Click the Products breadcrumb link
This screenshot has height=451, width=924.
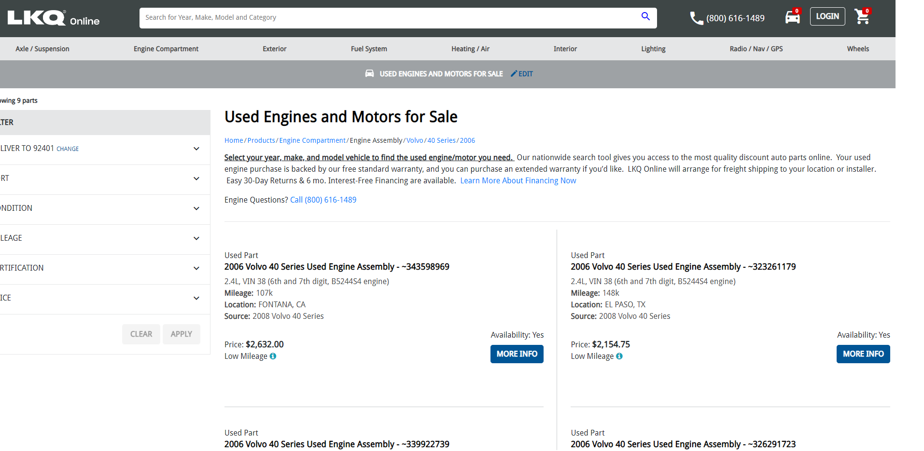261,140
